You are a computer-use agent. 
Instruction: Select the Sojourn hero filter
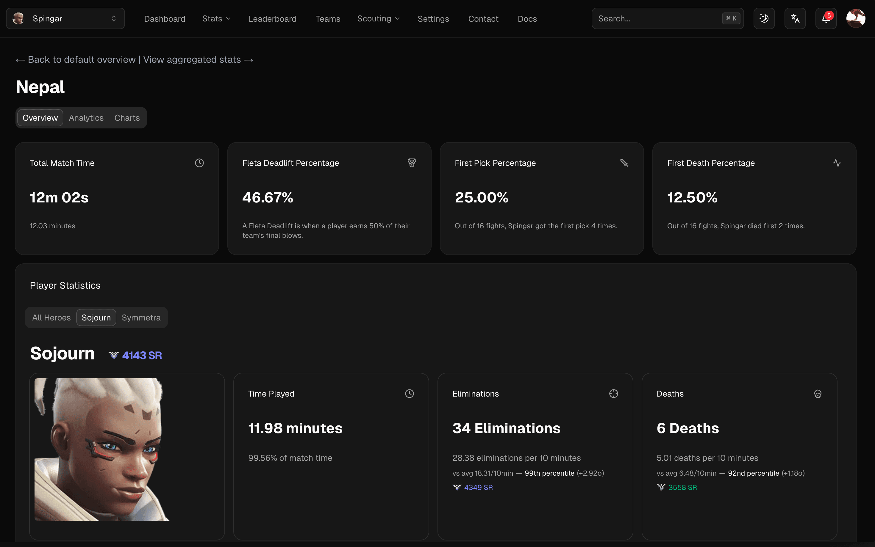(96, 317)
